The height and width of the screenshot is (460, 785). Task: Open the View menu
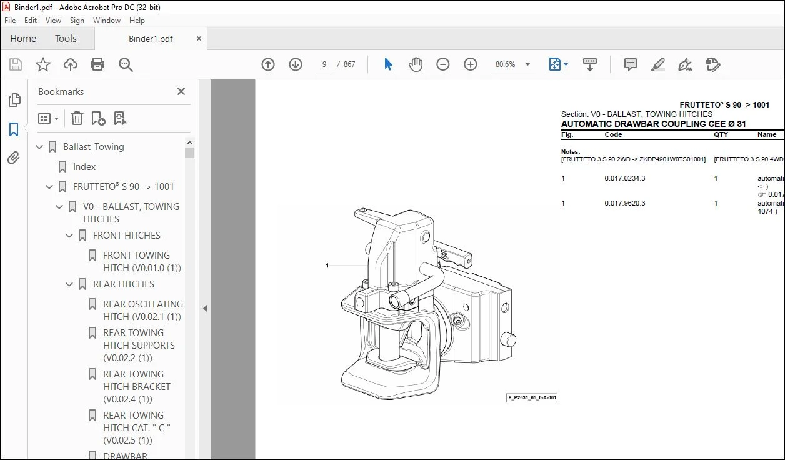click(x=53, y=21)
